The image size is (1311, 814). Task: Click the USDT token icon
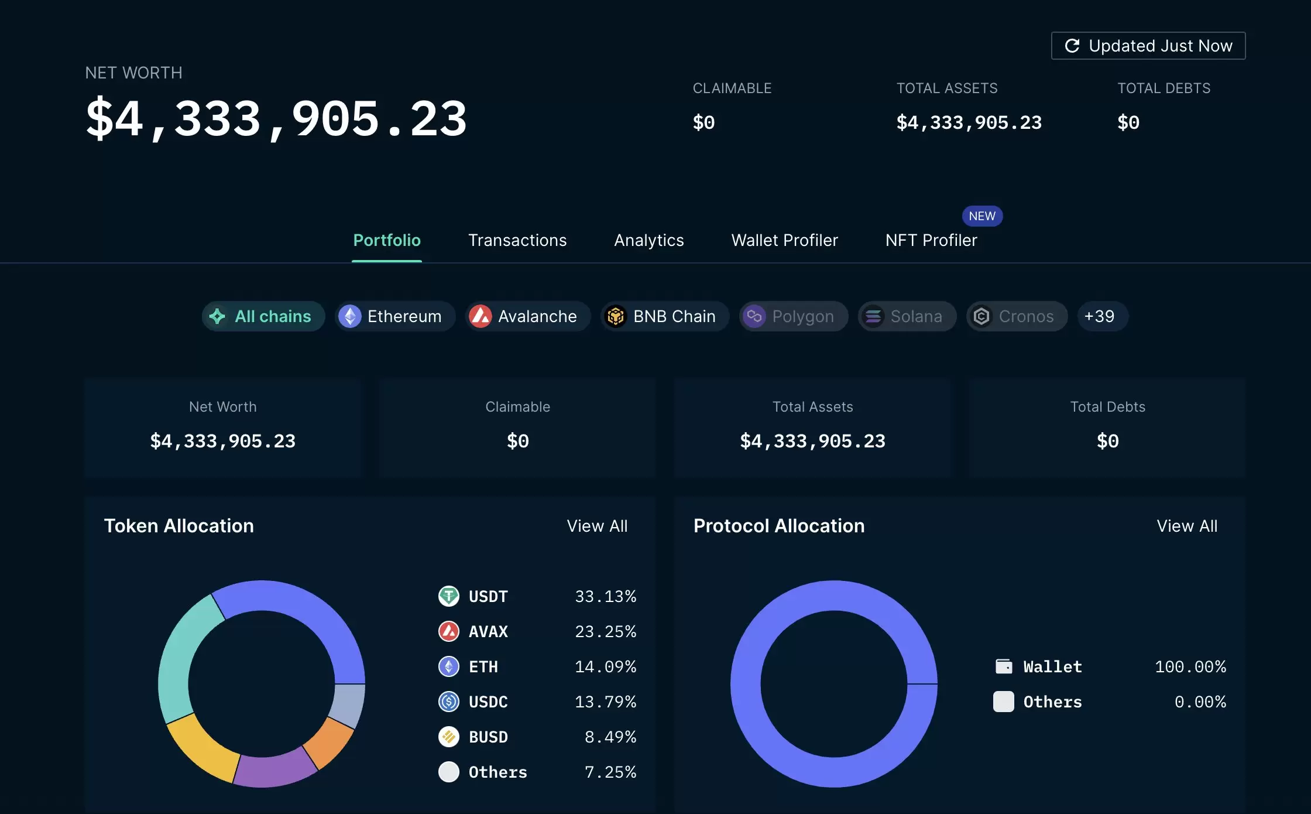(449, 596)
